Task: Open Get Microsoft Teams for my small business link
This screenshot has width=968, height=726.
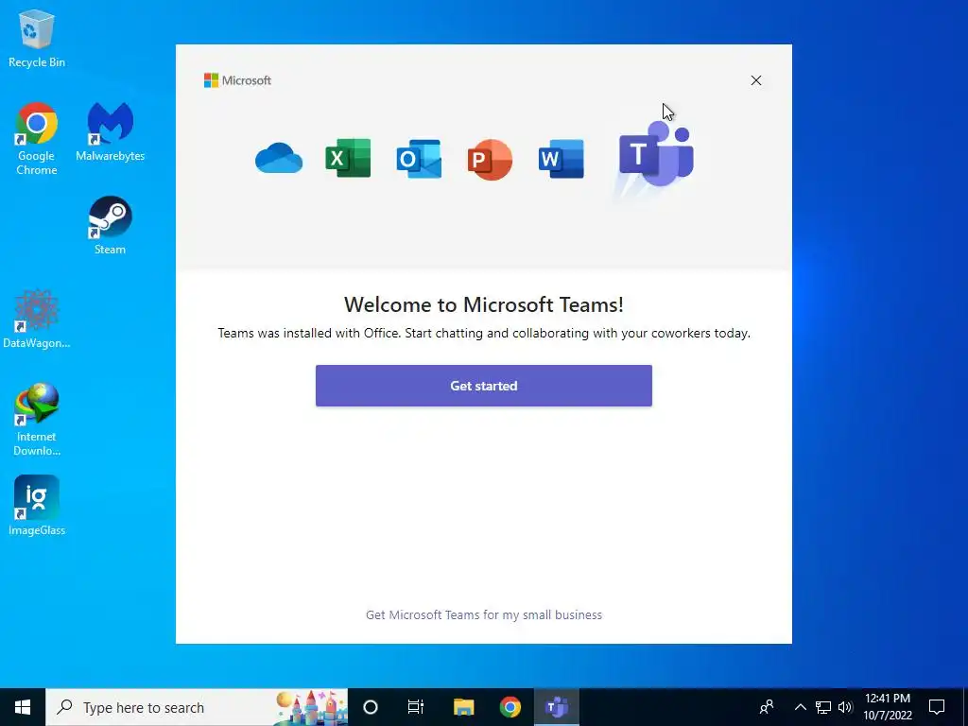Action: [484, 614]
